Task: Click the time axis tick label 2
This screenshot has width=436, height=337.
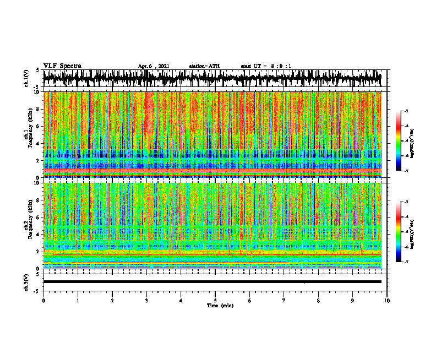Action: [x=112, y=301]
